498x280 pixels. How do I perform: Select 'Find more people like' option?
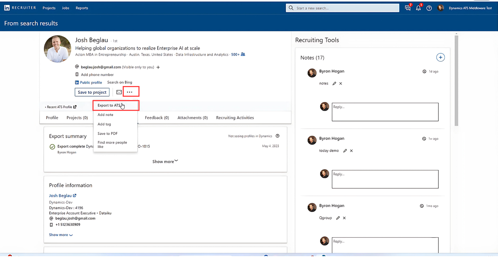[115, 144]
